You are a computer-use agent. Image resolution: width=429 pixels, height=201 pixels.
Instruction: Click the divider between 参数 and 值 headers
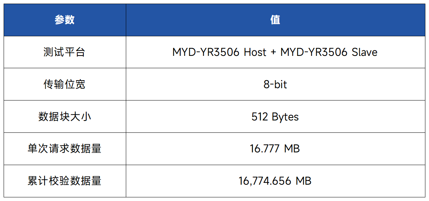click(126, 20)
